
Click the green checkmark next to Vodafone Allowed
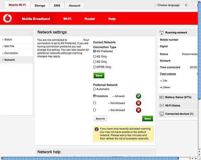139,96
